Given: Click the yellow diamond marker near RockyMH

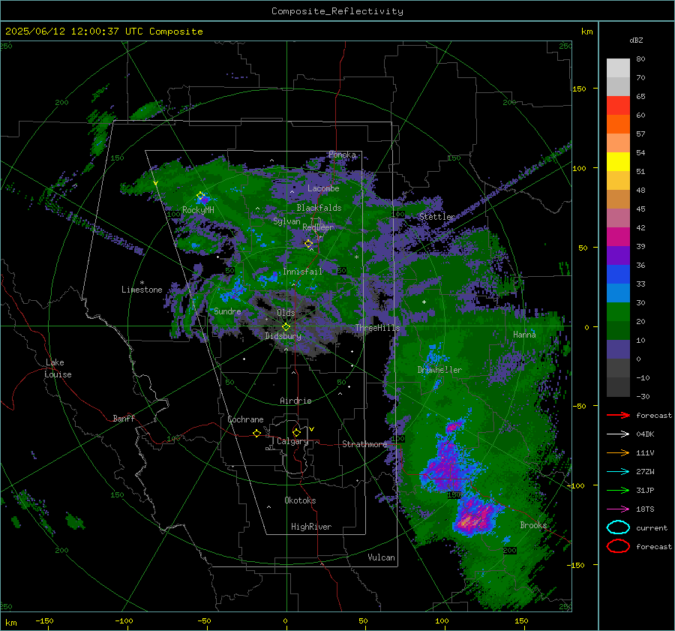Looking at the screenshot, I should pyautogui.click(x=200, y=196).
